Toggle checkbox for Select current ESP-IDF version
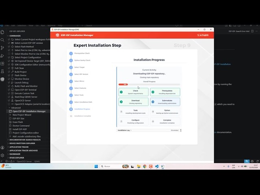 tap(9, 43)
